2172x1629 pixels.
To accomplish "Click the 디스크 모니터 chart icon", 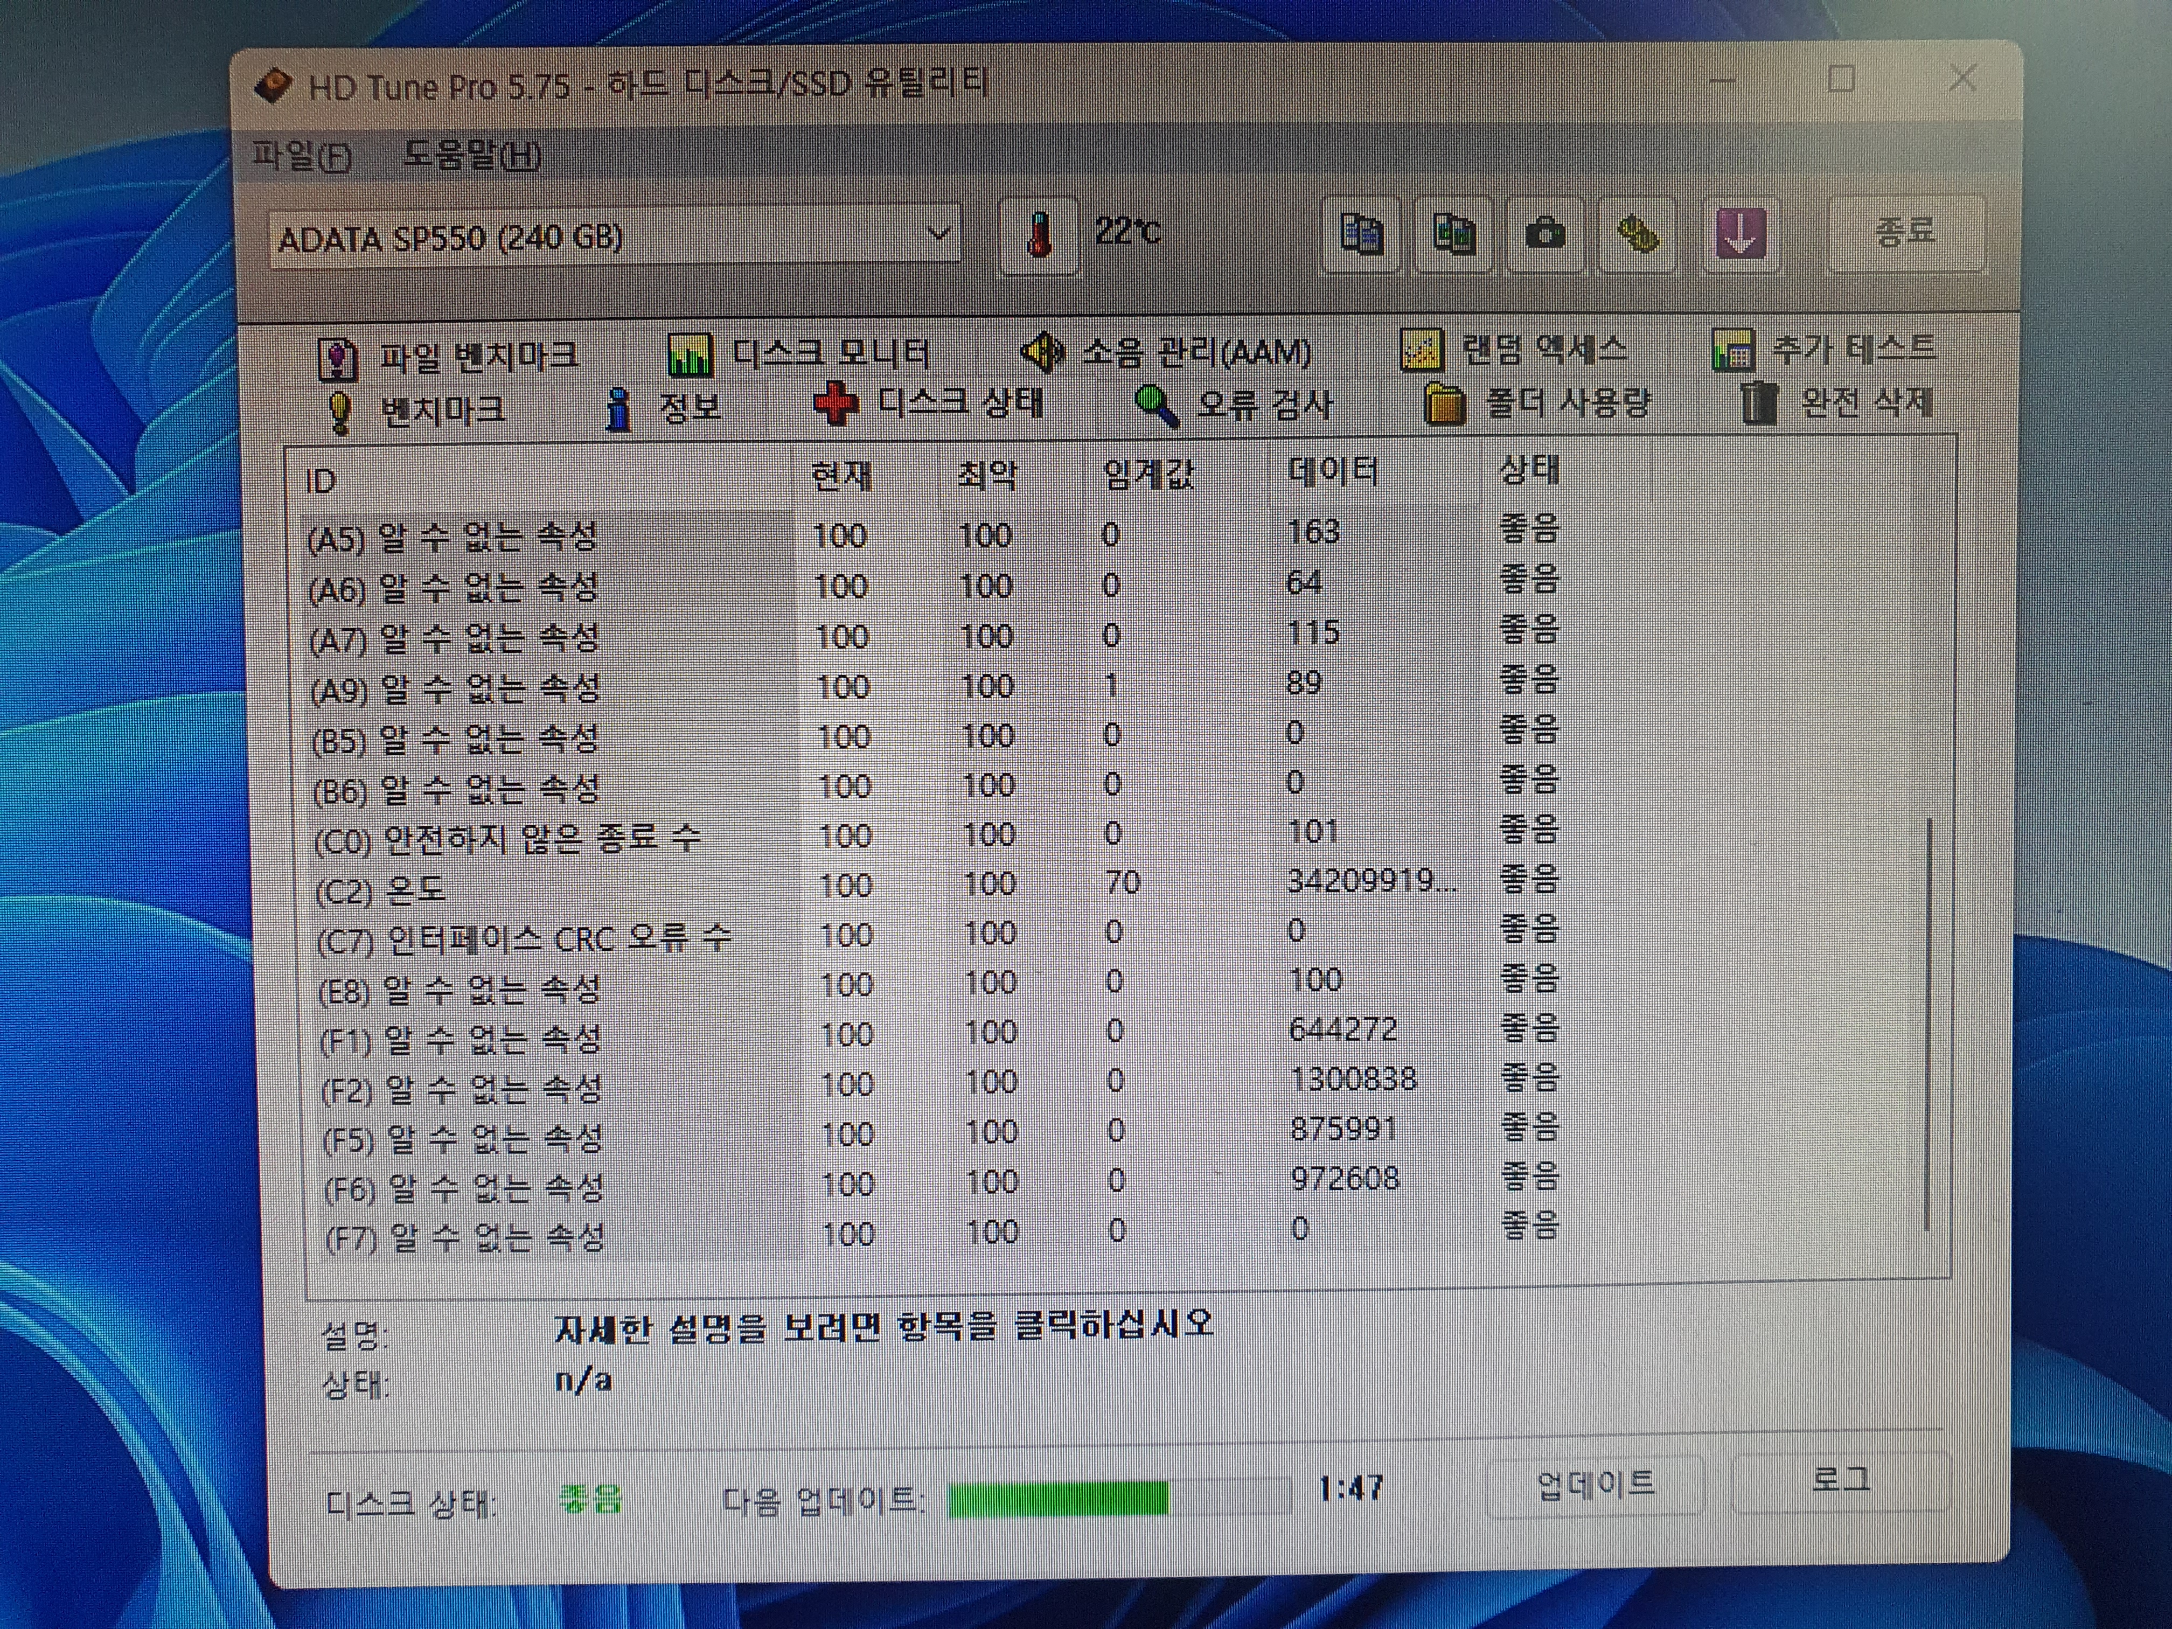I will [690, 356].
